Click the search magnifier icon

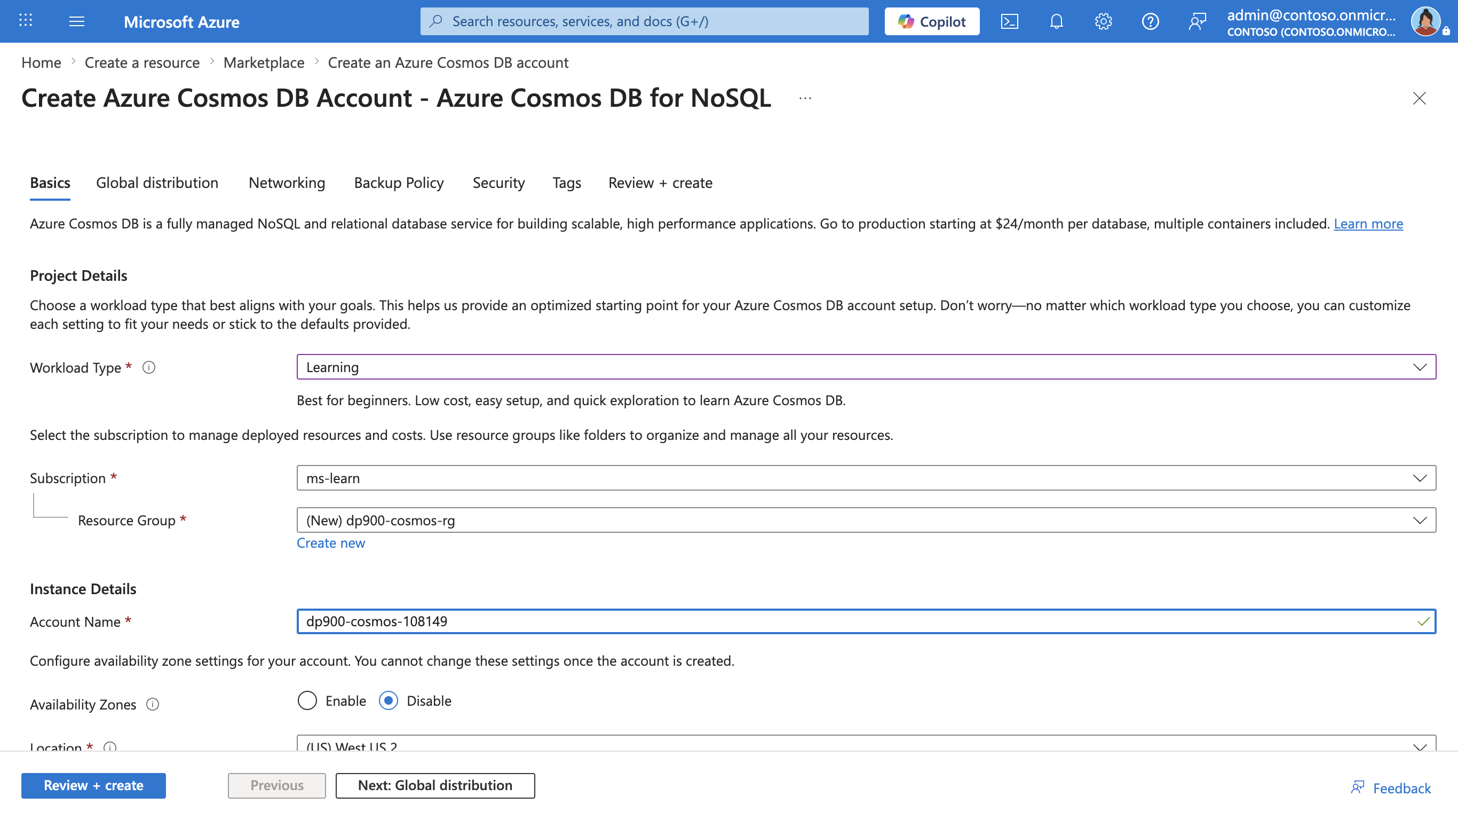click(x=435, y=21)
